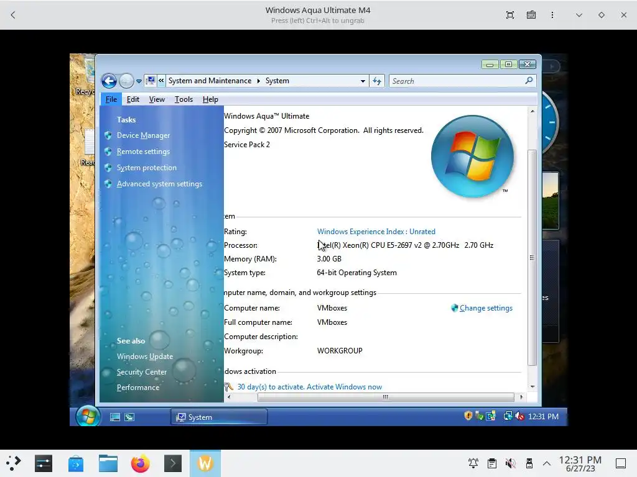Click Activate Windows now link
The image size is (637, 477).
345,387
